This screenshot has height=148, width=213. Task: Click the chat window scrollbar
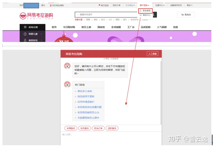point(161,93)
